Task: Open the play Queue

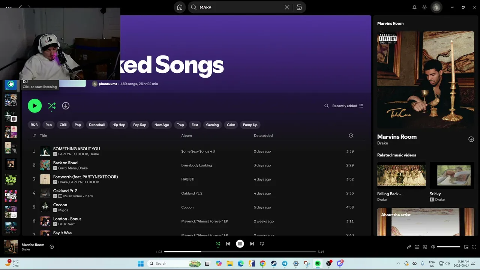Action: 417,247
